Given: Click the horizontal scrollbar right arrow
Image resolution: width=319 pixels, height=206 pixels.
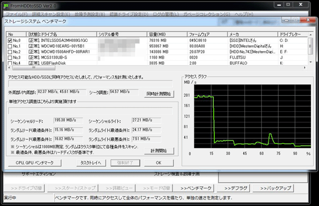Looking at the screenshot, I should pos(305,68).
